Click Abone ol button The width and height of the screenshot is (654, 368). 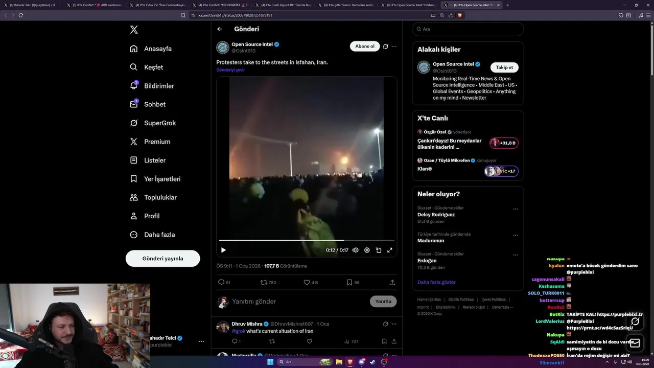click(x=365, y=47)
